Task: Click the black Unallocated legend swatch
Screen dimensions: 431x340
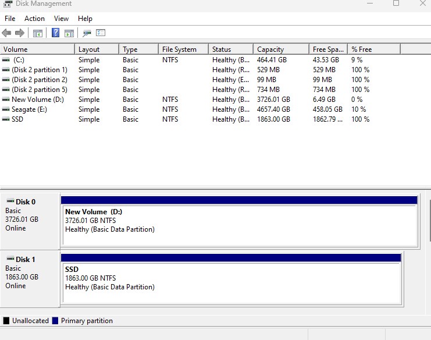Action: tap(6, 321)
